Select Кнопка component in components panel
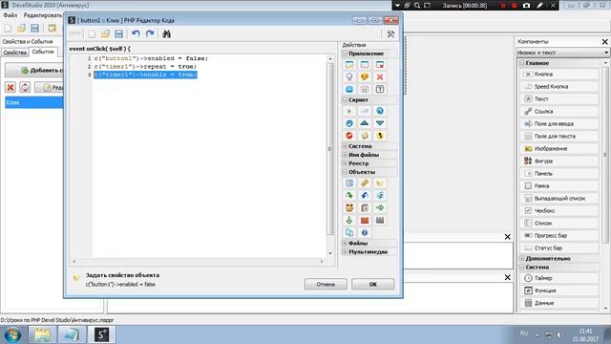611x344 pixels. coord(559,75)
